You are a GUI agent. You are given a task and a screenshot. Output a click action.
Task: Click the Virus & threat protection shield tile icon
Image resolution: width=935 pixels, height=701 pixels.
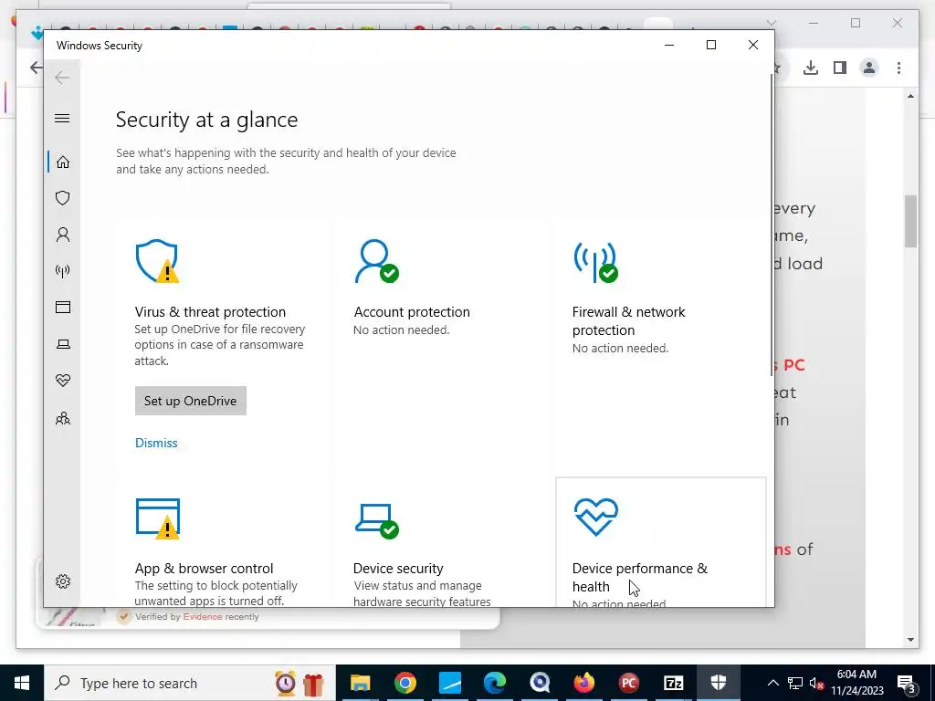click(157, 261)
